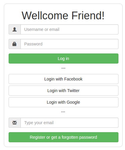Click the word Google in its button
125x150 pixels.
pos(73,102)
